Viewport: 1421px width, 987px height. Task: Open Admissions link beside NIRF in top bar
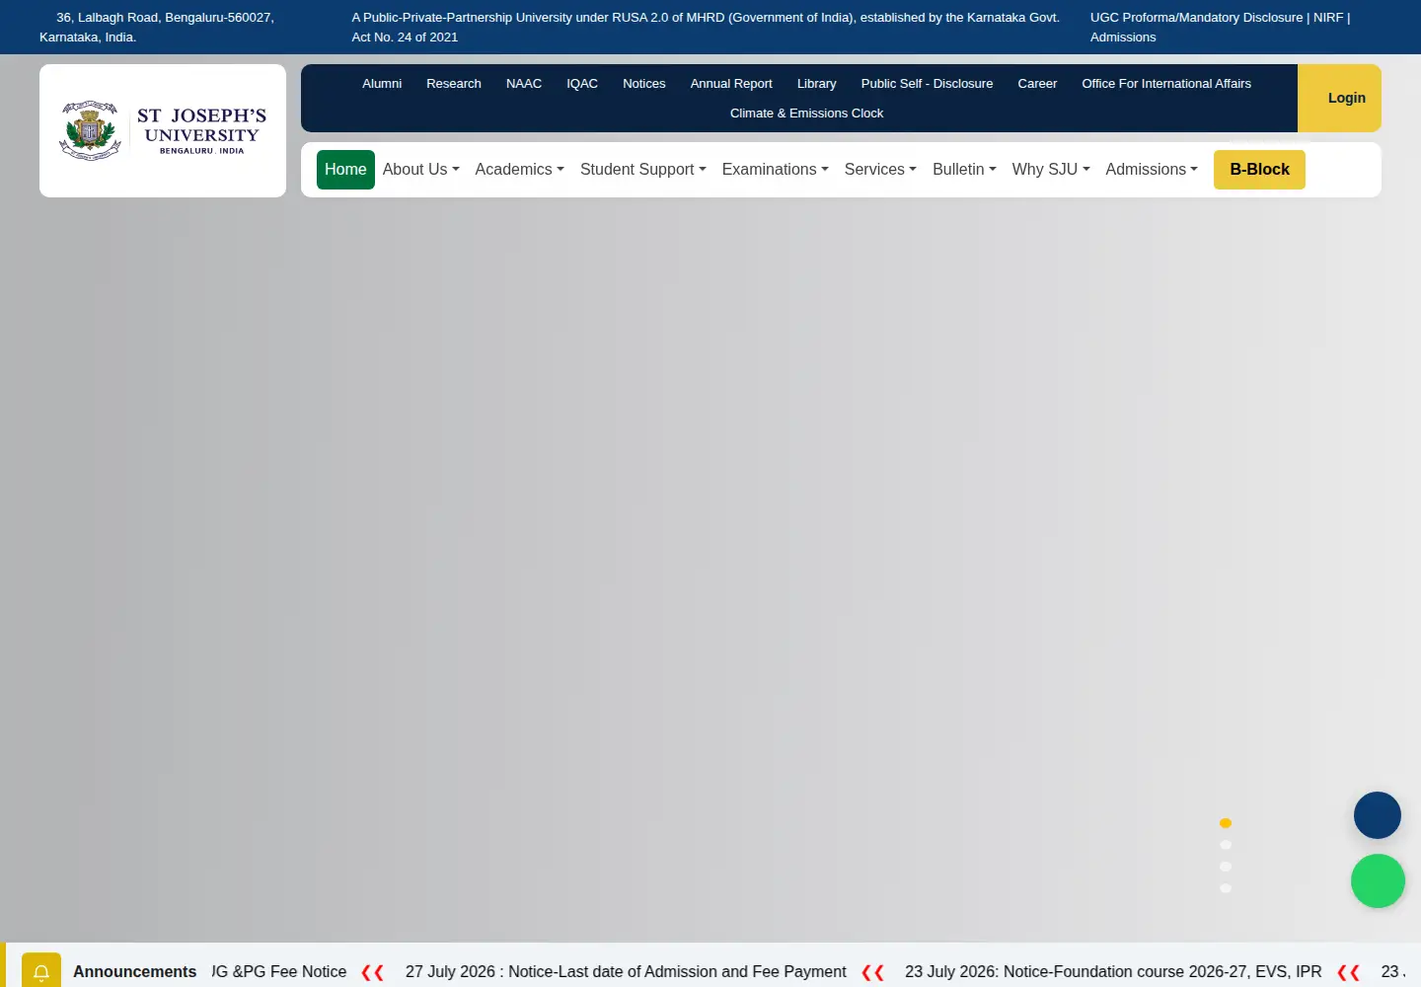(1123, 38)
